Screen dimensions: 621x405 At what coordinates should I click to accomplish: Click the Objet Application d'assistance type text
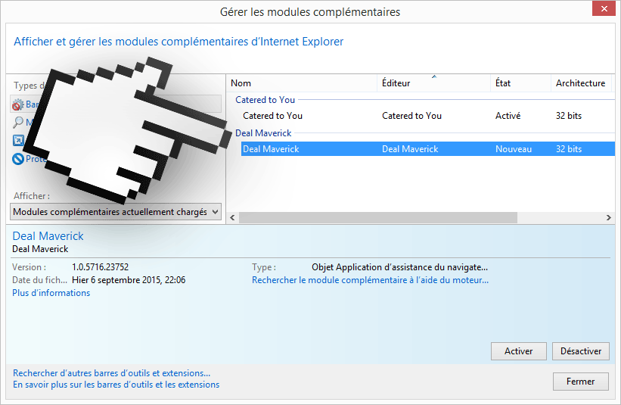(x=399, y=267)
